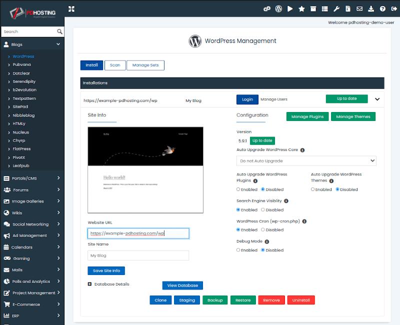The image size is (400, 325).
Task: Enable auto upgrade for WordPress themes
Action: (312, 189)
